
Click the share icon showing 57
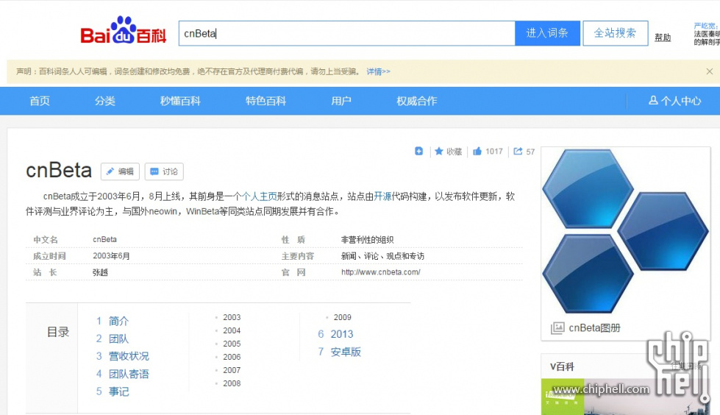pyautogui.click(x=518, y=151)
